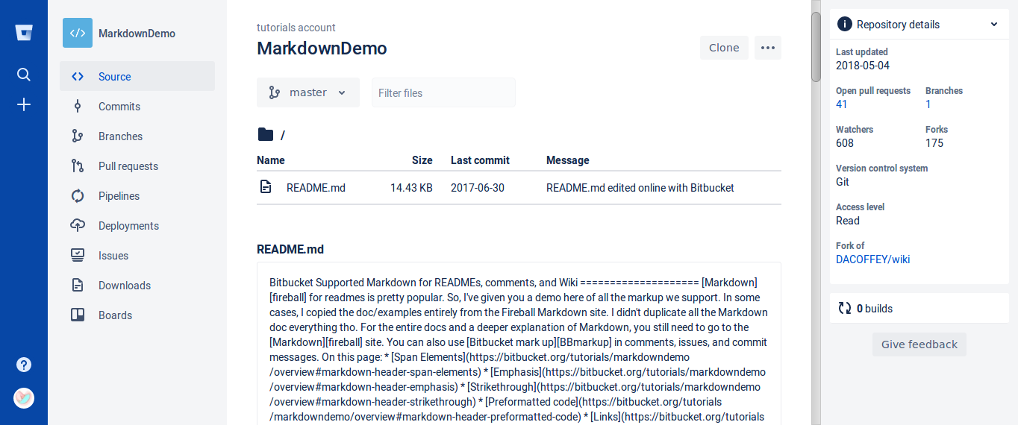Click the MarkdownDemo repository code icon

pyautogui.click(x=78, y=33)
